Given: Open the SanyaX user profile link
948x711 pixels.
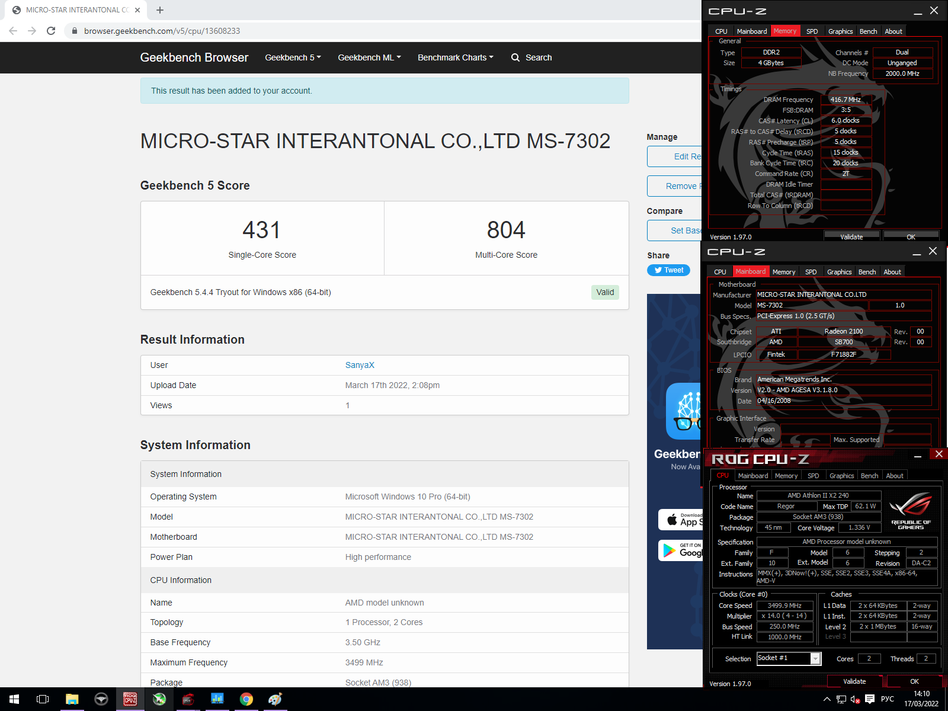Looking at the screenshot, I should click(x=360, y=365).
